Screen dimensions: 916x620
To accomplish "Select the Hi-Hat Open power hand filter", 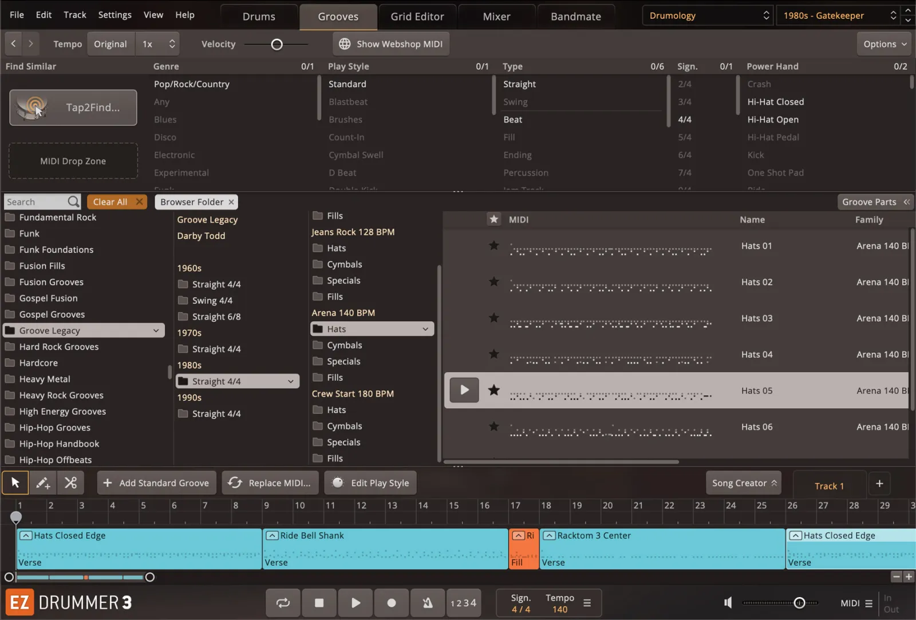I will pos(773,120).
